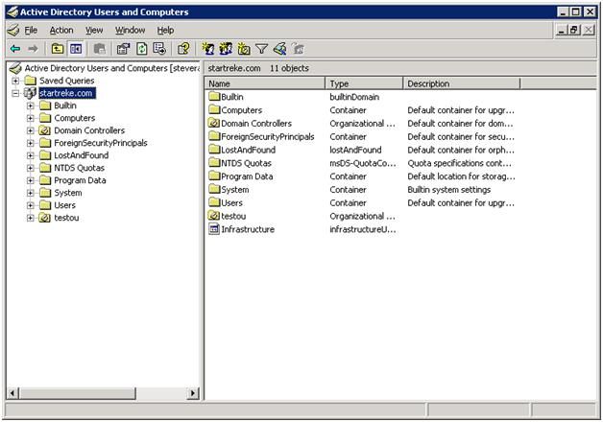Expand the testou tree node
This screenshot has width=603, height=422.
point(30,218)
